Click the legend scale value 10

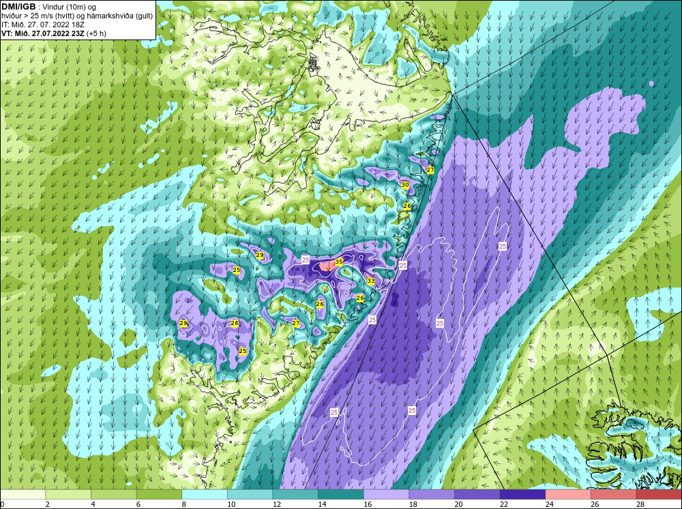[231, 504]
